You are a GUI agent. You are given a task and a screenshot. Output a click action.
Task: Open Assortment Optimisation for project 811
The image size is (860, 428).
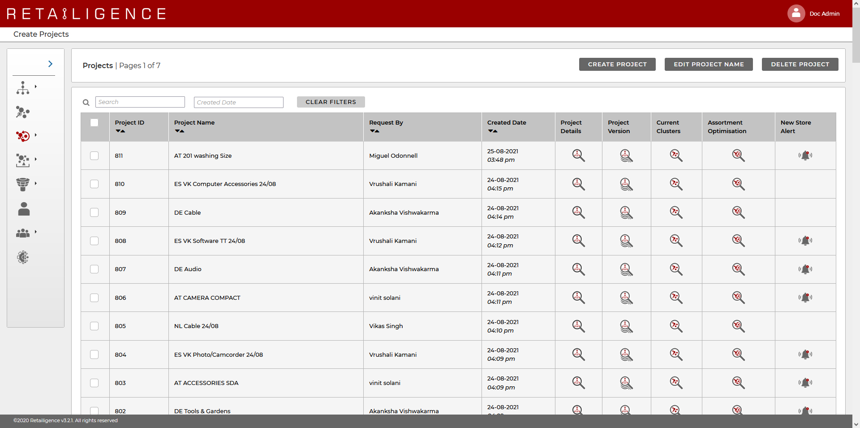(x=738, y=156)
